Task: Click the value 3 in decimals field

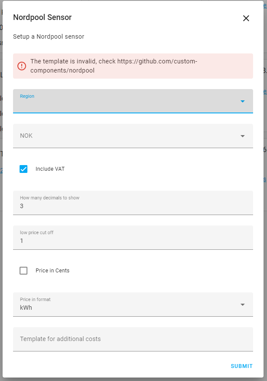Action: coord(22,206)
